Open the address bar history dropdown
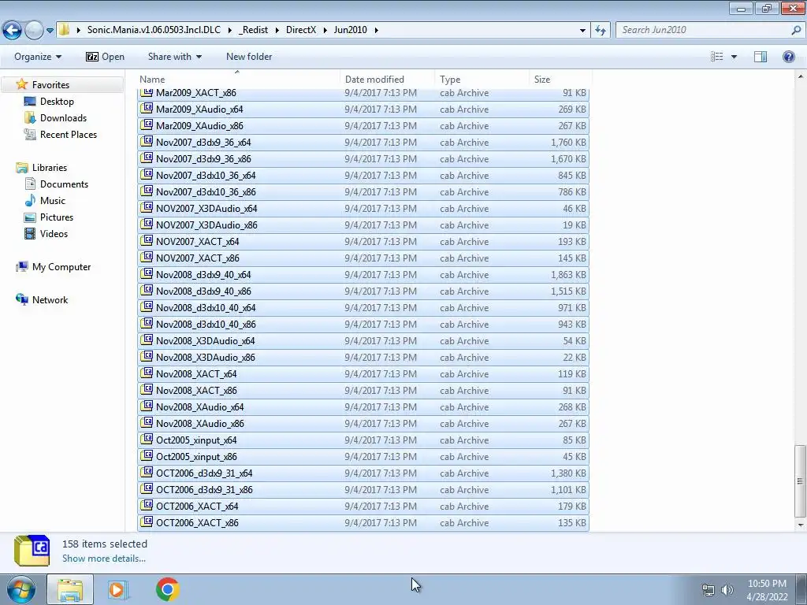807x605 pixels. coord(582,30)
